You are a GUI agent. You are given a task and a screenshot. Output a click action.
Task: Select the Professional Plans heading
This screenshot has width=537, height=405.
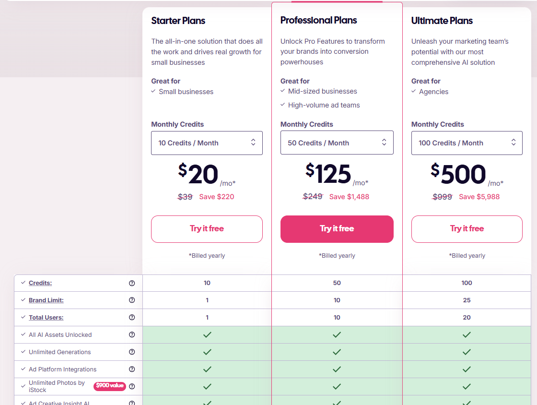coord(318,21)
